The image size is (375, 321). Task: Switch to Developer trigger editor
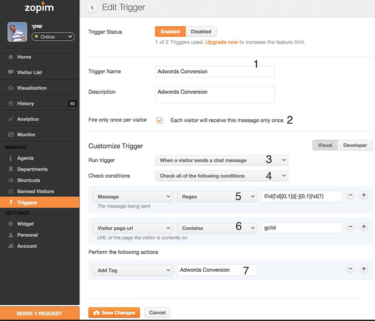click(x=355, y=145)
